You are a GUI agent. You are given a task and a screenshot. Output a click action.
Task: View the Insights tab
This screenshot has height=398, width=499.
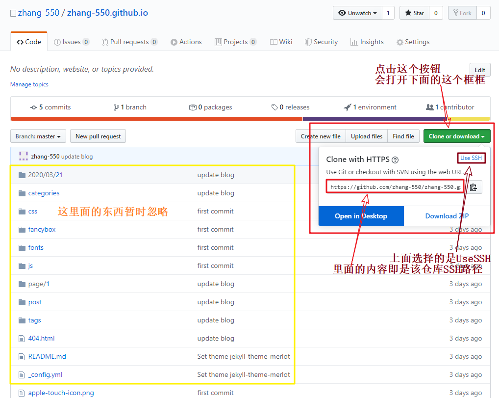(367, 42)
